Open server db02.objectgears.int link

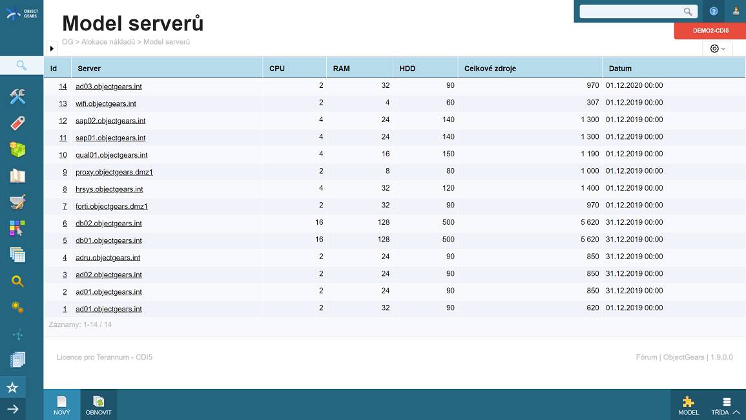point(109,224)
